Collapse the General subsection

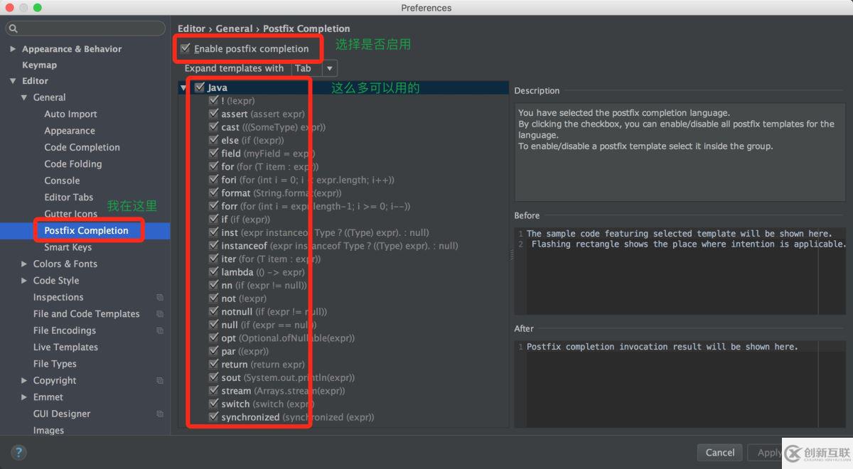coord(24,97)
